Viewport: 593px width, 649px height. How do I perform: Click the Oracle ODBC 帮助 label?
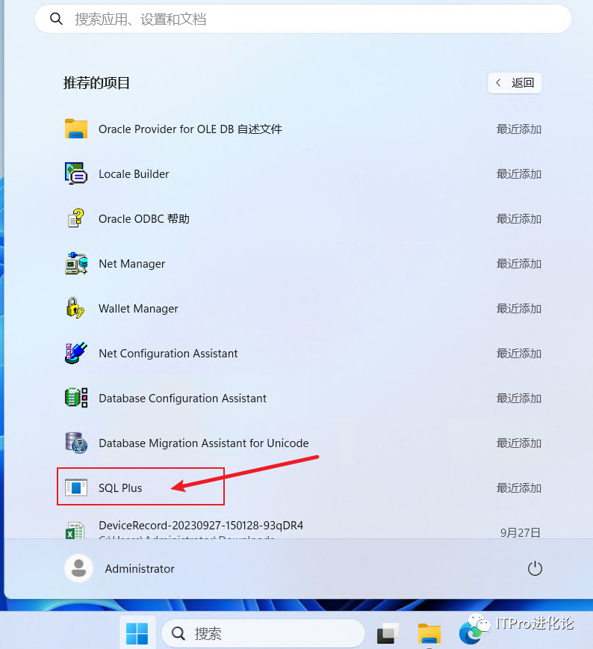(x=144, y=218)
